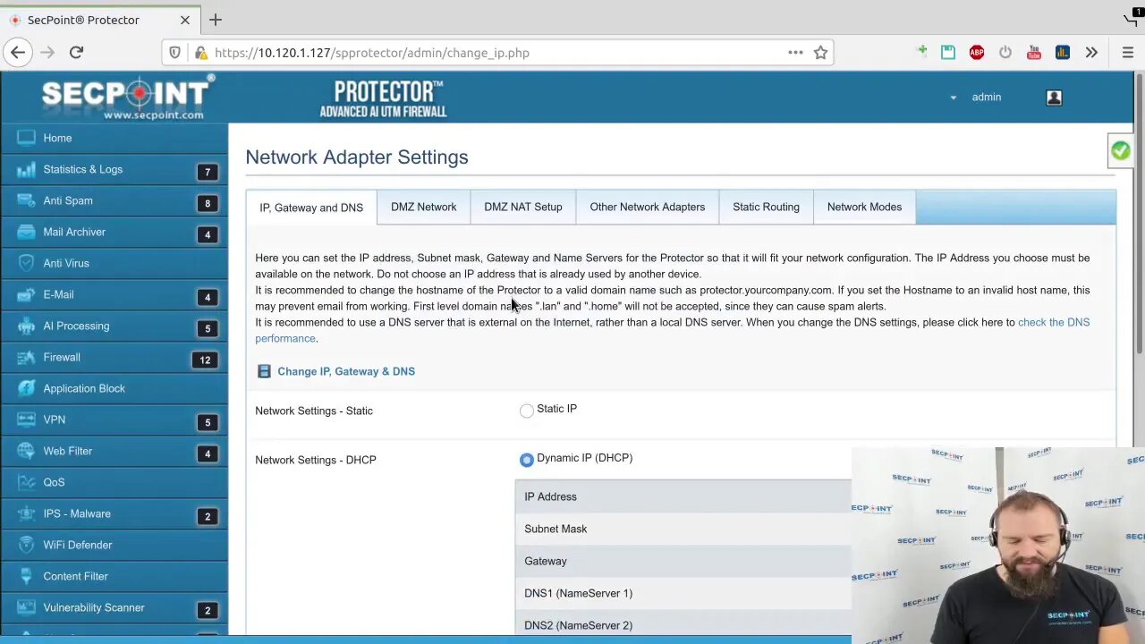The image size is (1145, 644).
Task: Expand the VPN submenu badge 5
Action: click(x=208, y=422)
